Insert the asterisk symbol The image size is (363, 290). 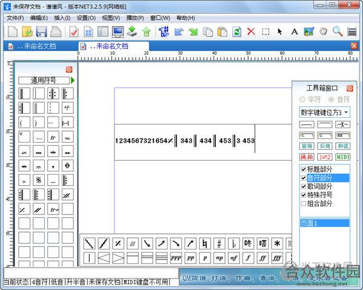[277, 243]
